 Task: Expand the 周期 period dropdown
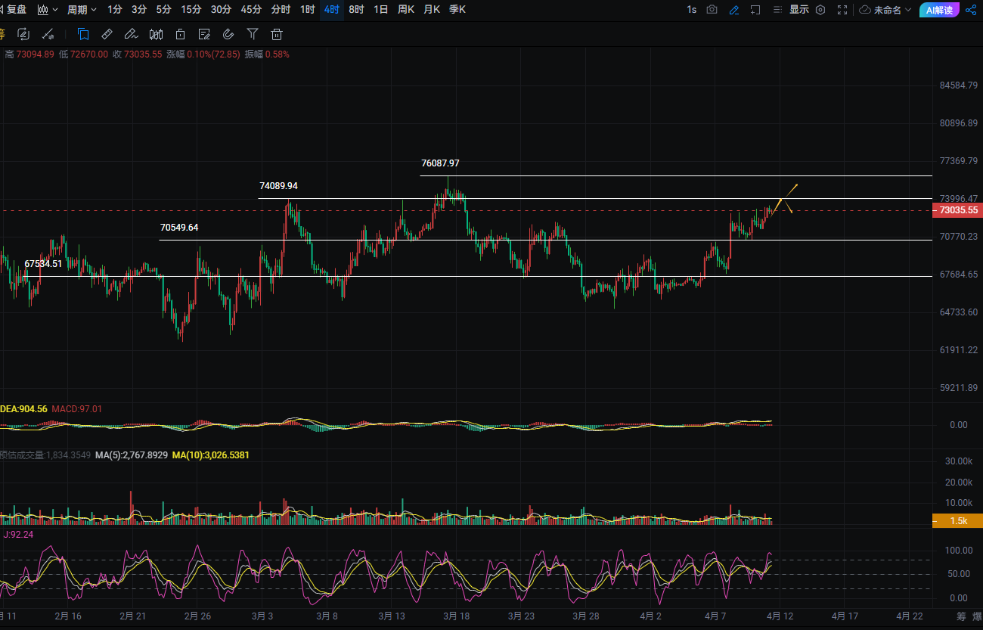(x=82, y=10)
